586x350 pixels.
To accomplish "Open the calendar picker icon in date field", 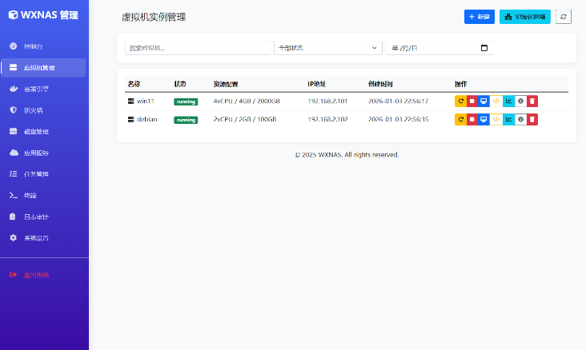I will (x=484, y=48).
